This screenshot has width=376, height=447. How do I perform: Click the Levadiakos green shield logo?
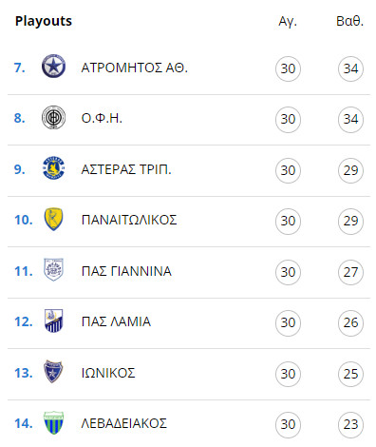[x=53, y=423]
